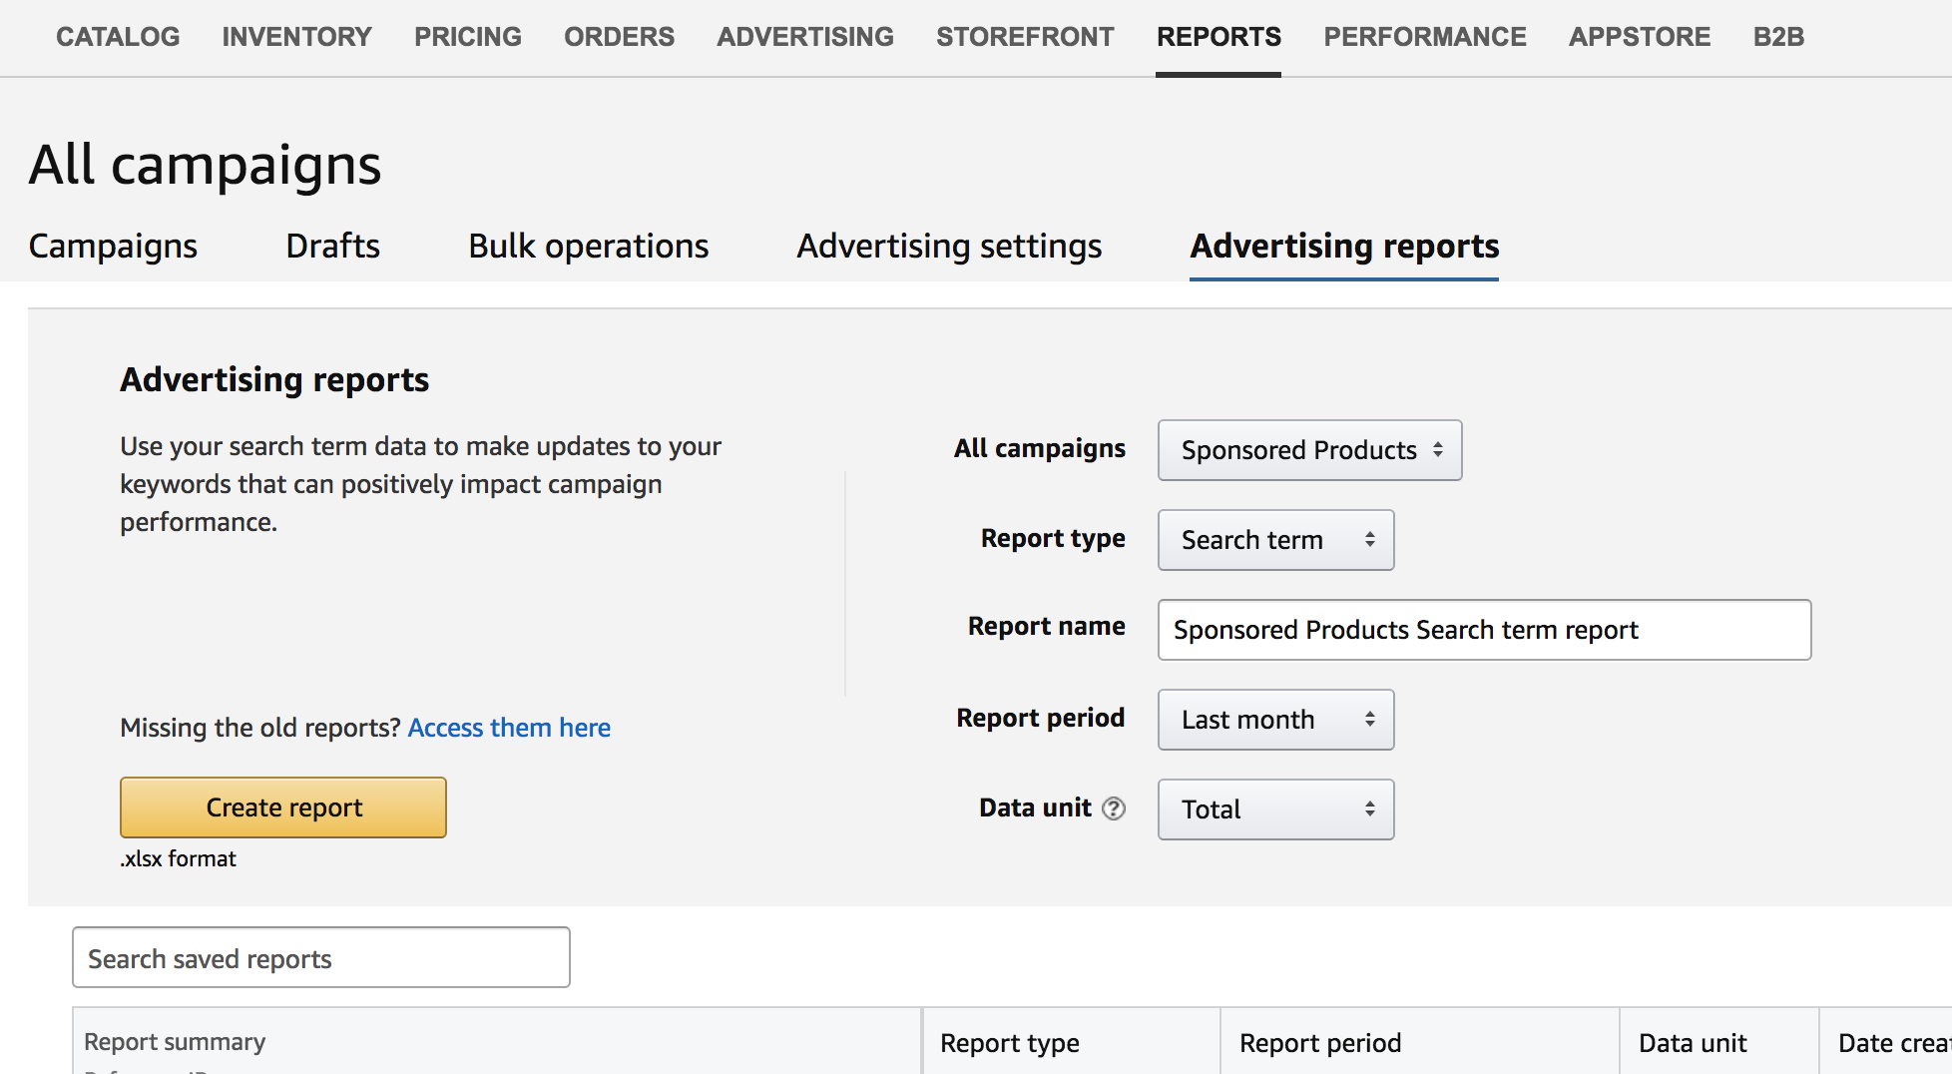Open the B2B menu
Screen dimensions: 1952x1074
click(1778, 37)
